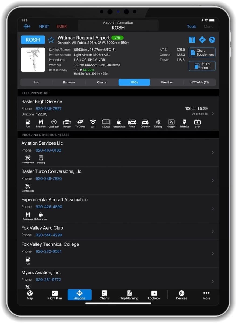Open the Charts tab under the airport summary

[x=102, y=82]
